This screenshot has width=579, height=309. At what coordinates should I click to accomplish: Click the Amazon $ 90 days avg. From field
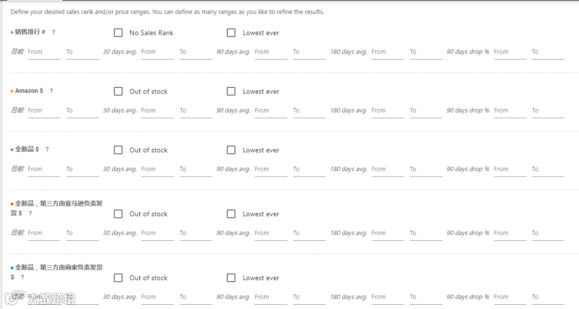tap(271, 111)
